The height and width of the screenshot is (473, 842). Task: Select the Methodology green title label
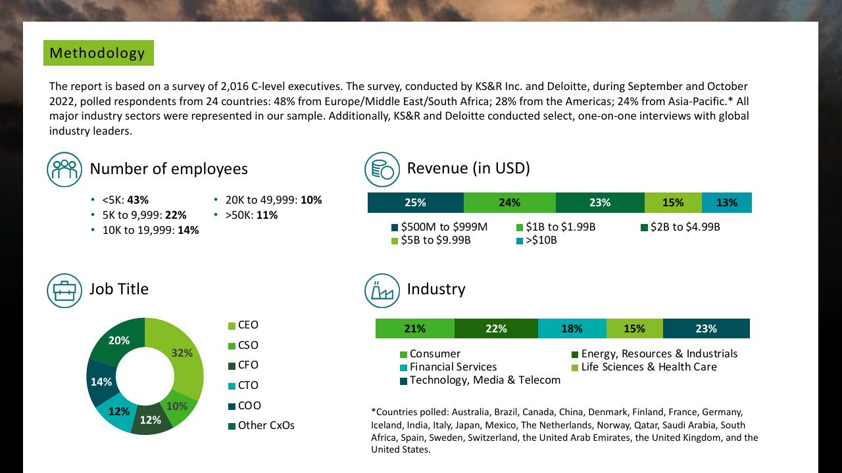click(99, 53)
